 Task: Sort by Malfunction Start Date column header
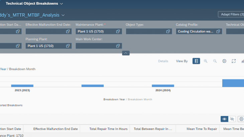tap(11, 129)
